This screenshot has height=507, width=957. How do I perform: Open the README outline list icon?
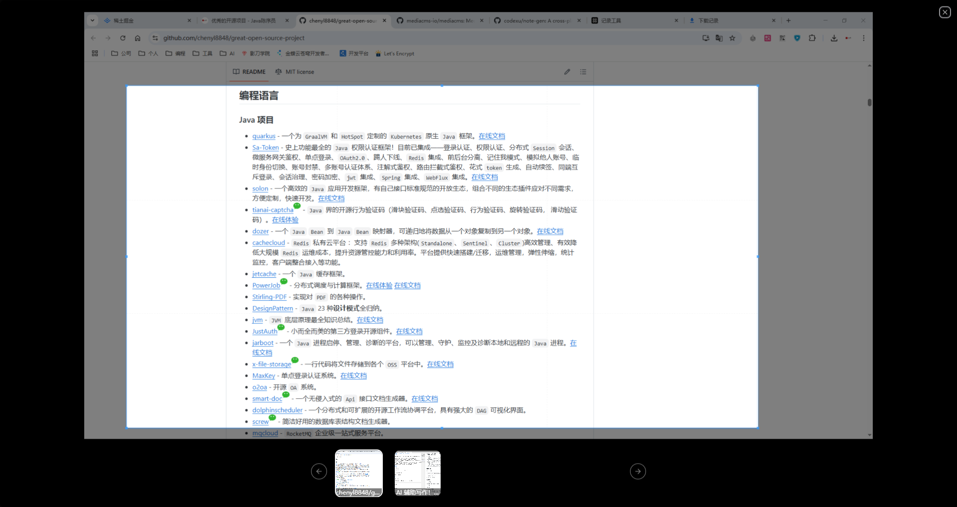(x=583, y=72)
